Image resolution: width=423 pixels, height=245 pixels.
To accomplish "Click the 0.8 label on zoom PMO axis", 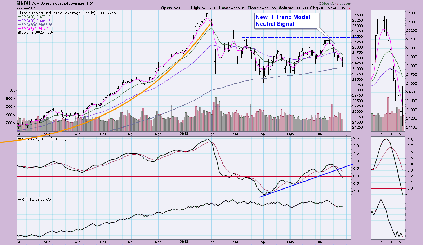I will [410, 140].
